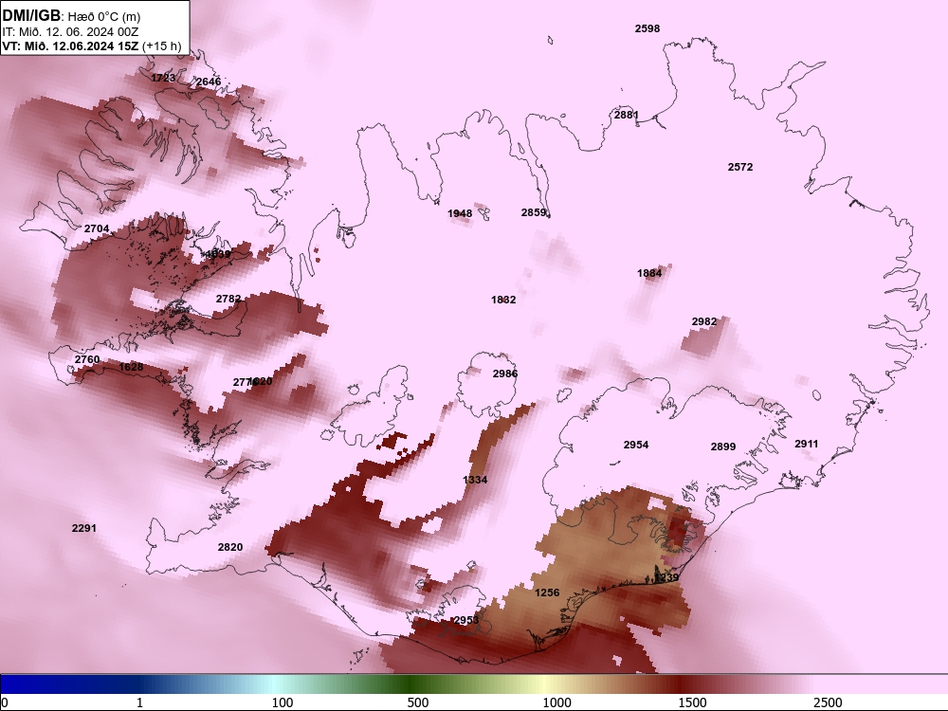Click the 2572 height value
The image size is (948, 711).
pos(740,167)
